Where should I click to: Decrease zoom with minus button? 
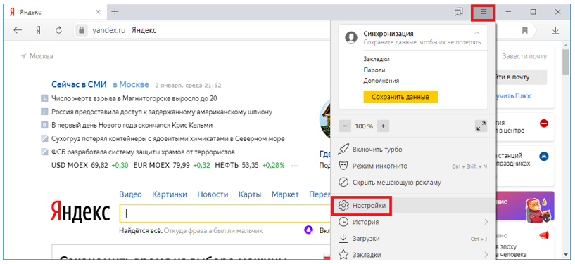point(345,126)
